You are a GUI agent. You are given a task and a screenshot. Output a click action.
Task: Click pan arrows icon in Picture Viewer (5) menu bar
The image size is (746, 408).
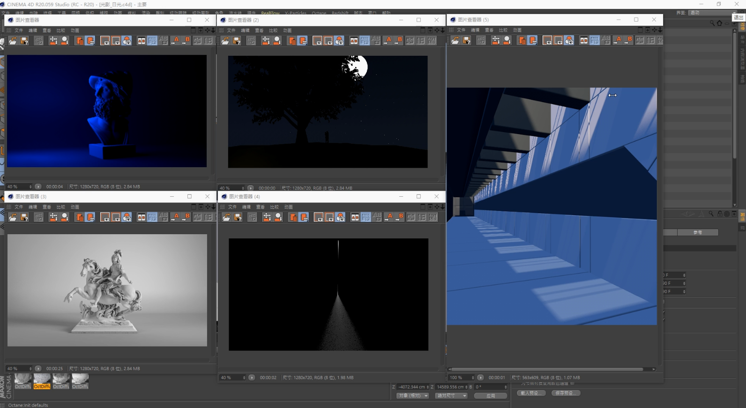coord(654,30)
